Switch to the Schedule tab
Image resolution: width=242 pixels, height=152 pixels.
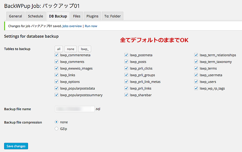click(35, 16)
